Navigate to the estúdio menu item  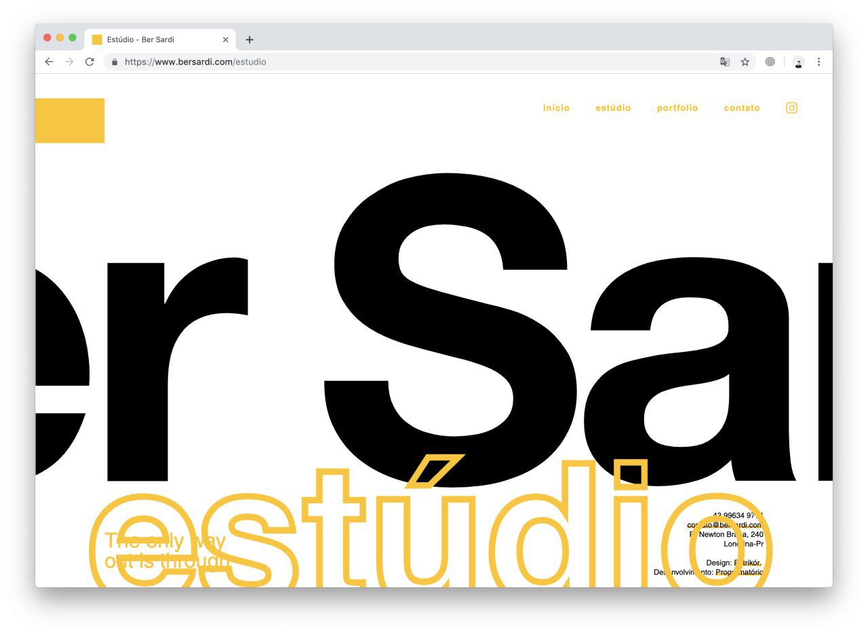[613, 108]
